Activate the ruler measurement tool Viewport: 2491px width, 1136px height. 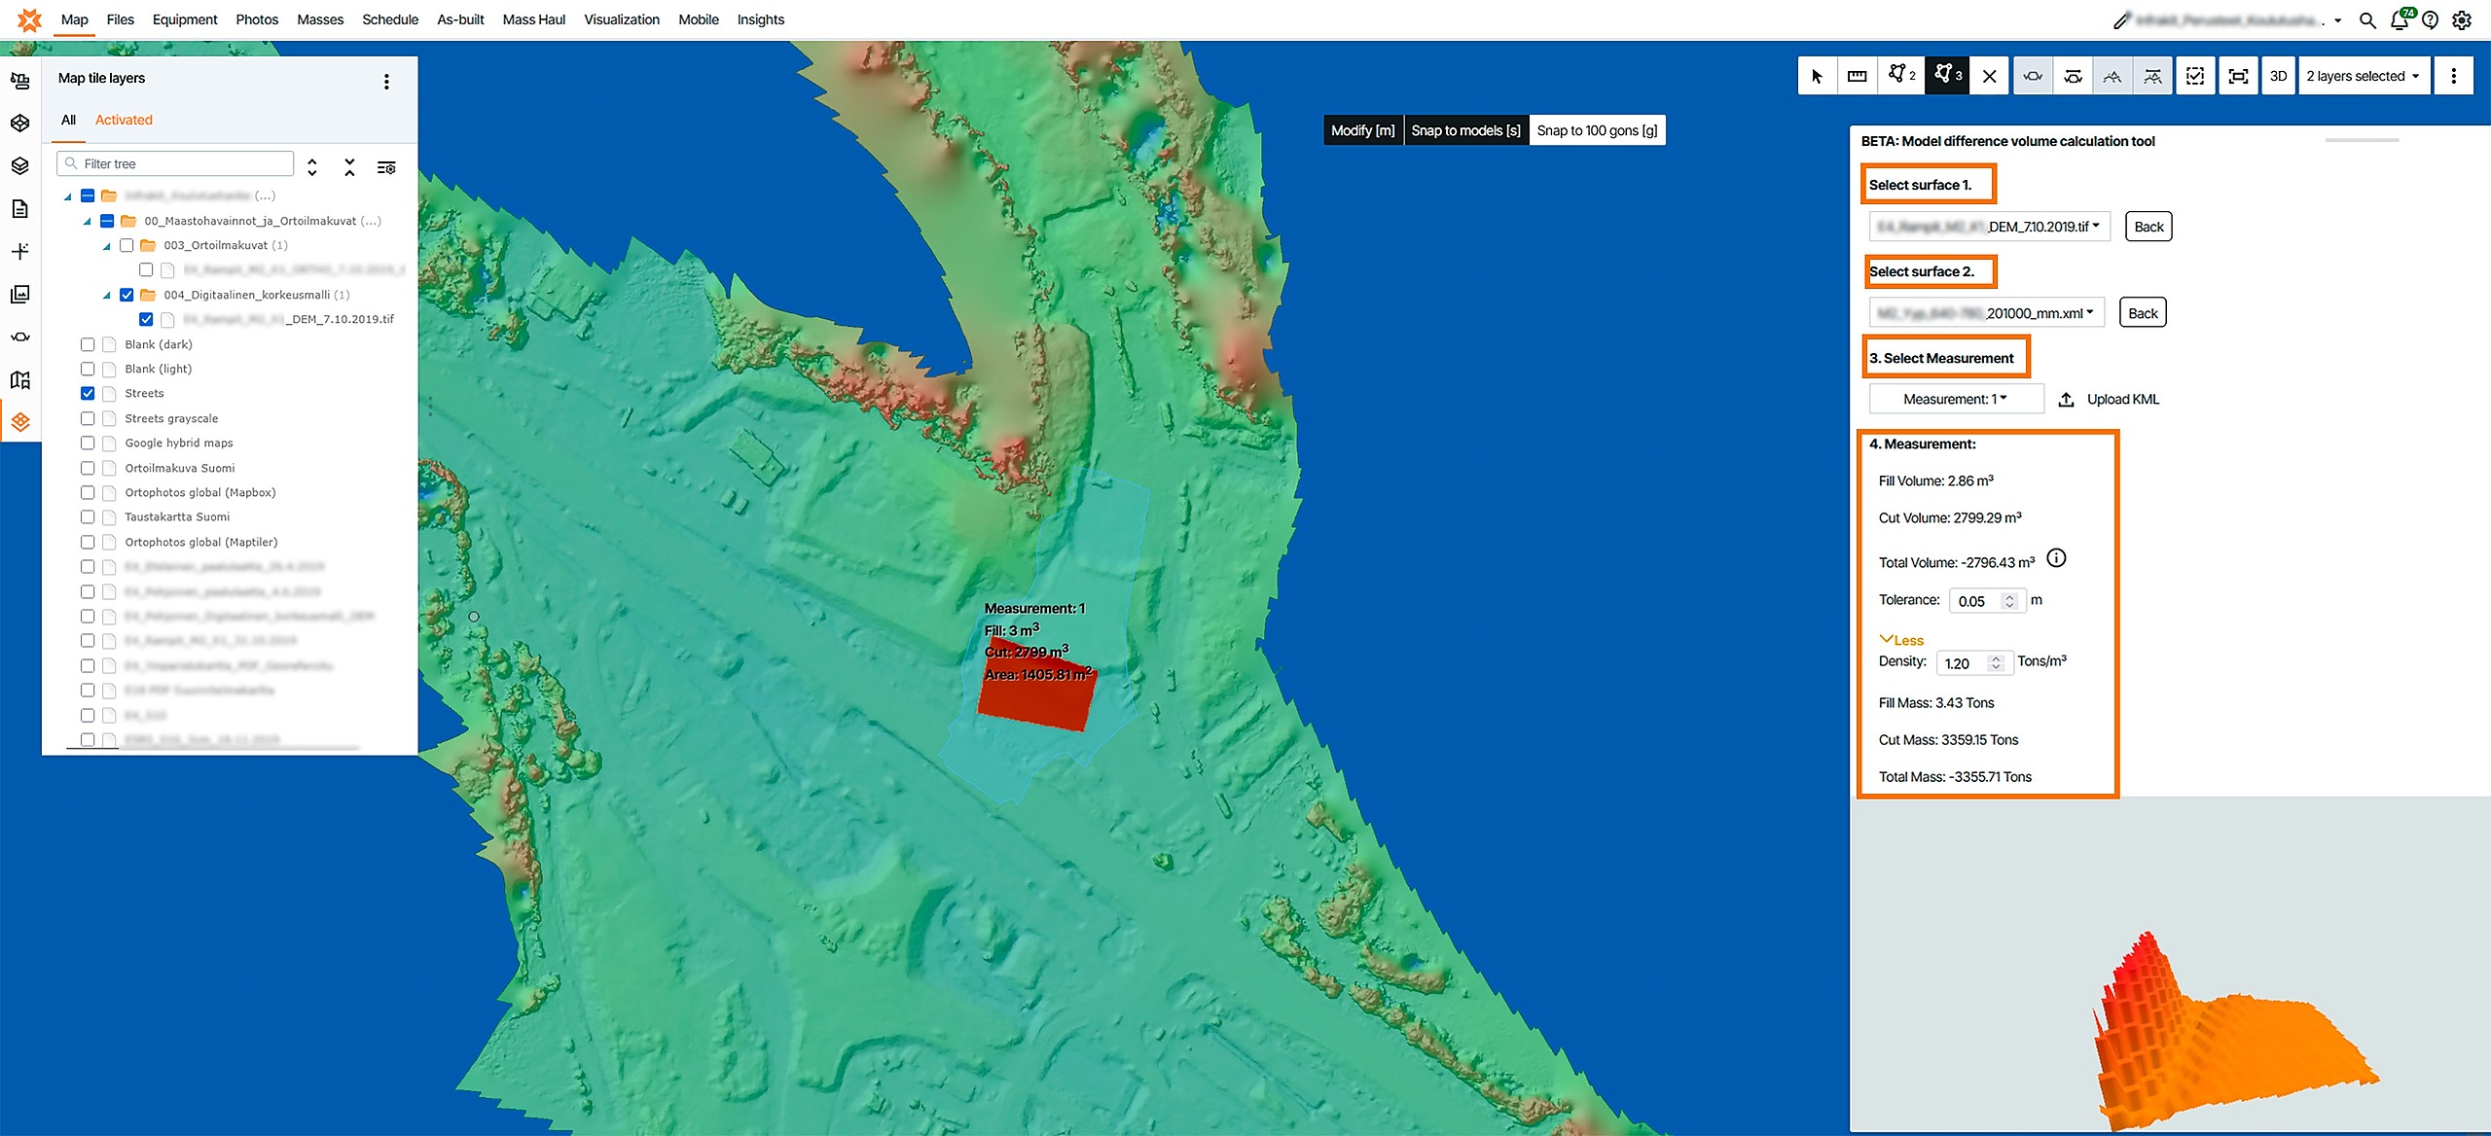(1857, 76)
